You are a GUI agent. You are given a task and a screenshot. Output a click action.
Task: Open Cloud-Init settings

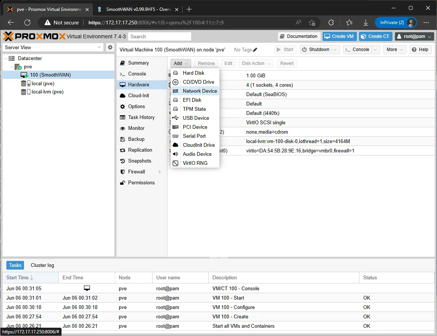pos(142,95)
